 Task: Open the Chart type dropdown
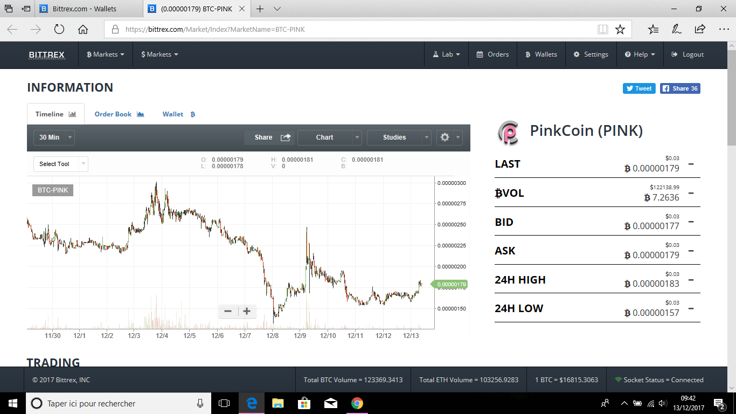click(x=330, y=137)
